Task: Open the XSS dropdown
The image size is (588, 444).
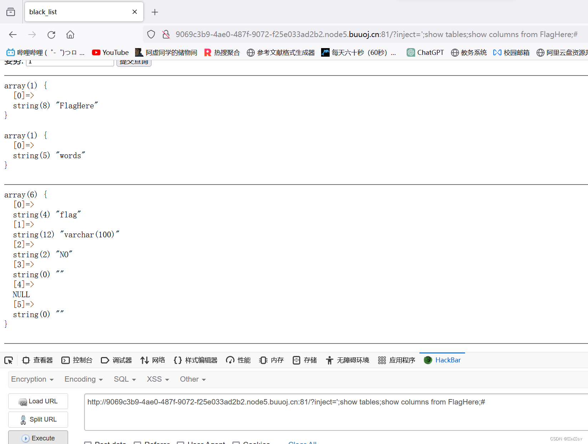Action: coord(157,379)
